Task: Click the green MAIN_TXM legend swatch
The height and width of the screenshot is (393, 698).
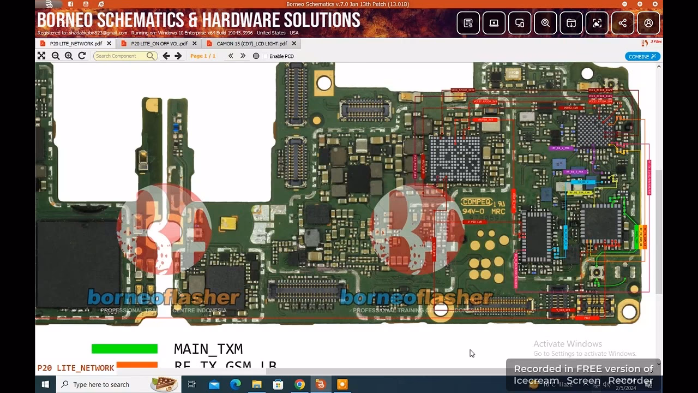Action: 124,349
